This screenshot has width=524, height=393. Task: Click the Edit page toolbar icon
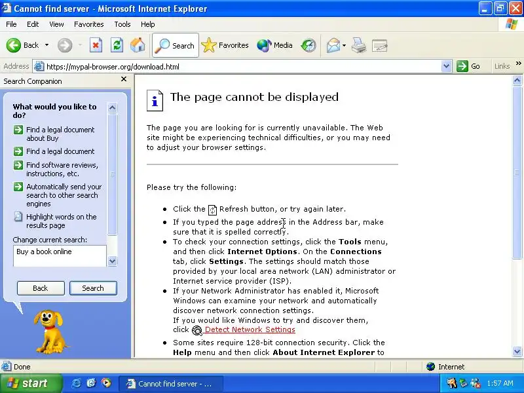[x=380, y=45]
